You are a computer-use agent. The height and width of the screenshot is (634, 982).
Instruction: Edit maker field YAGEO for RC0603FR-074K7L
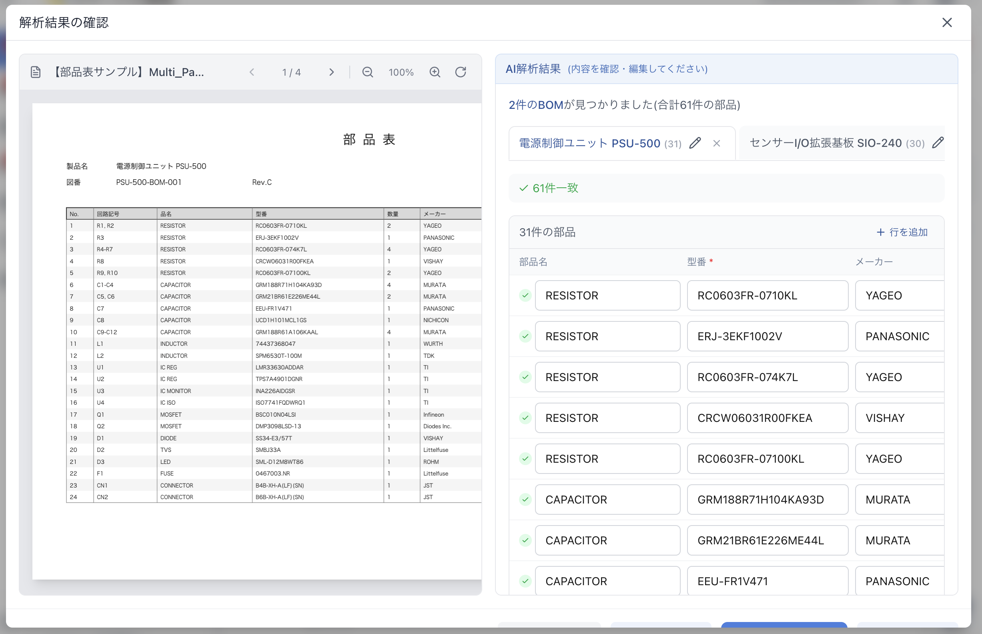[x=900, y=377]
